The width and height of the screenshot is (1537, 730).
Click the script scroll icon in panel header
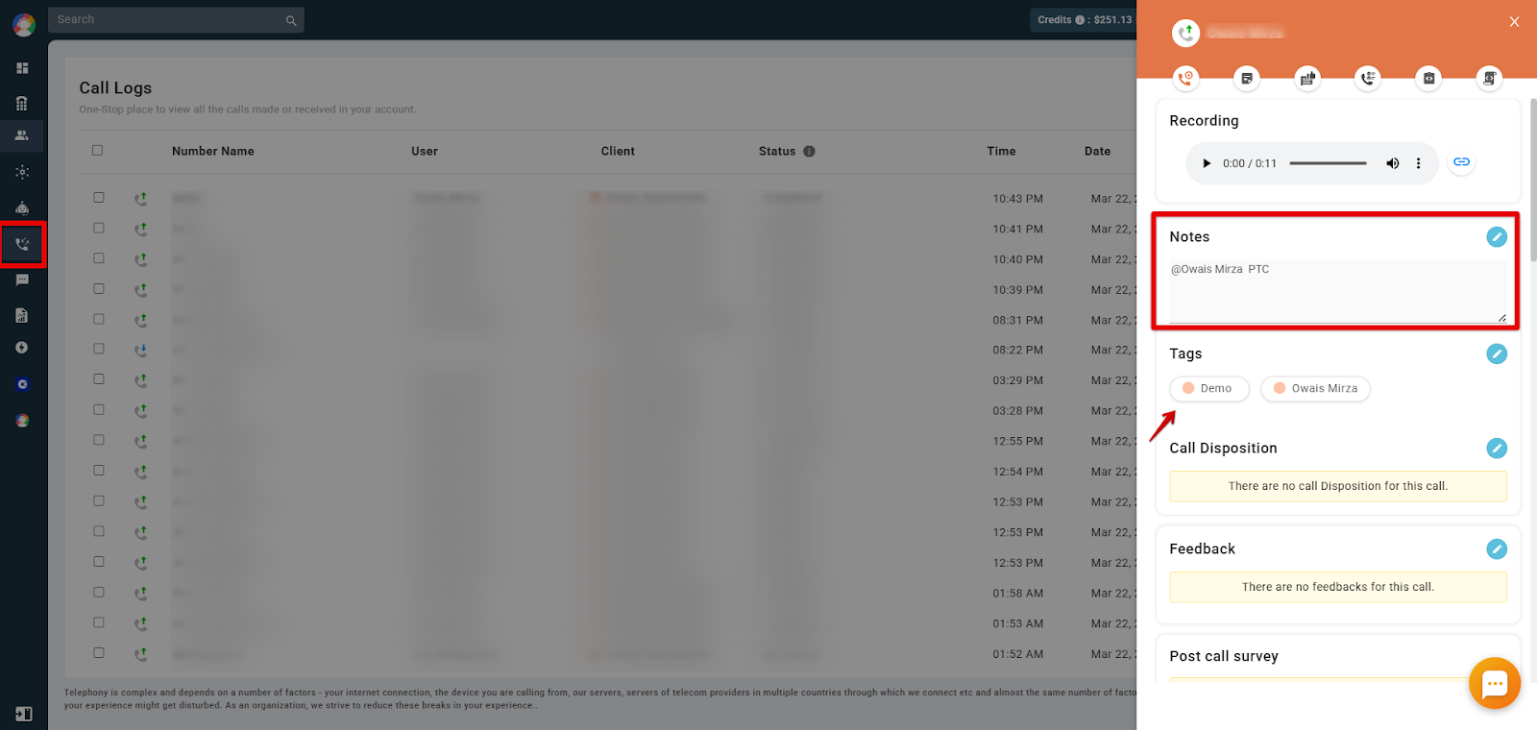click(x=1489, y=79)
